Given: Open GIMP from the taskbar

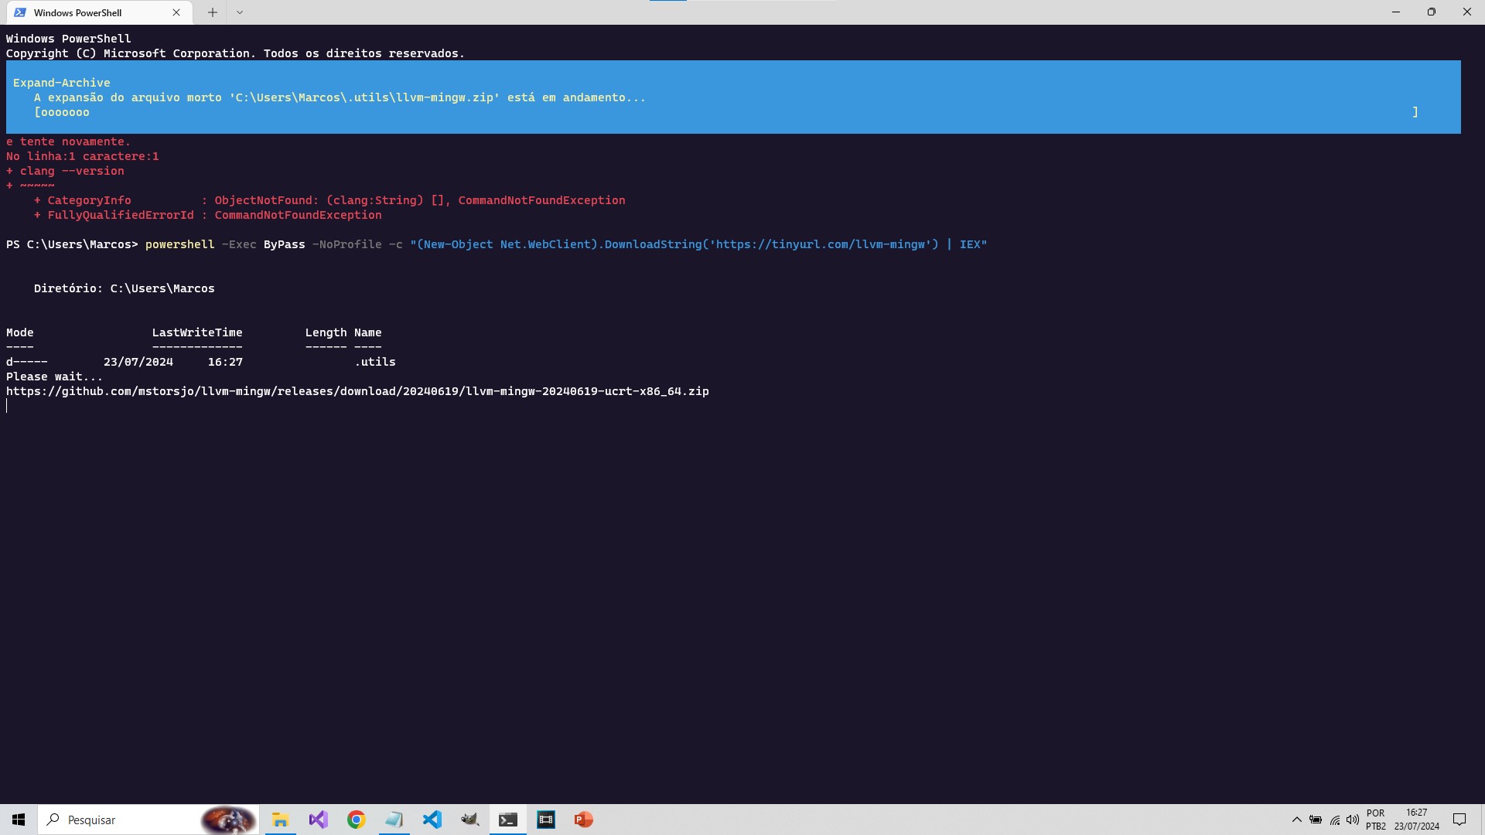Looking at the screenshot, I should 469,820.
